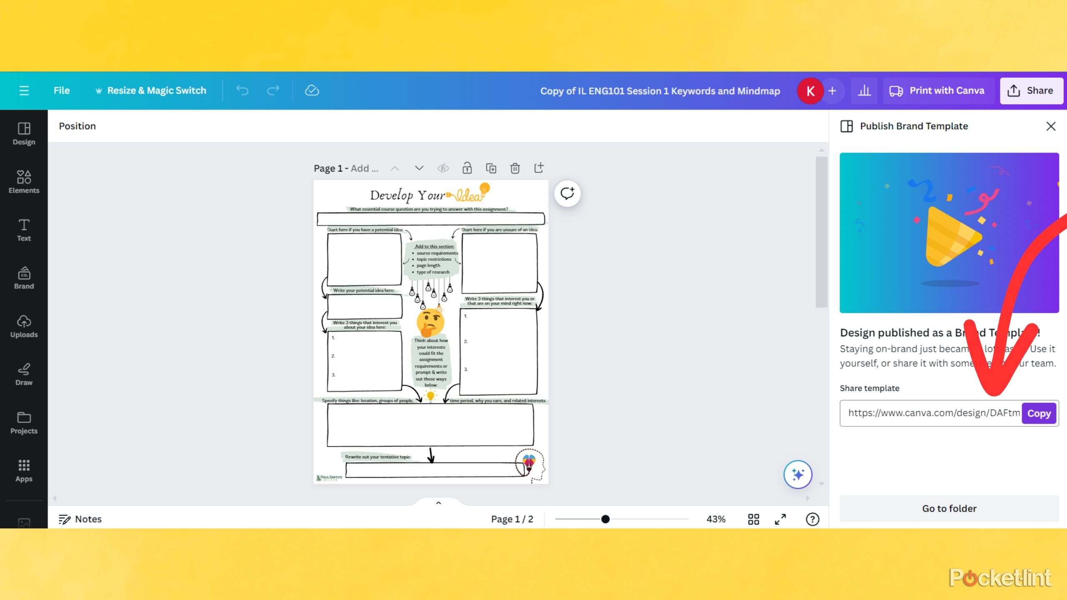Viewport: 1067px width, 600px height.
Task: Select the Draw tool
Action: [x=24, y=374]
